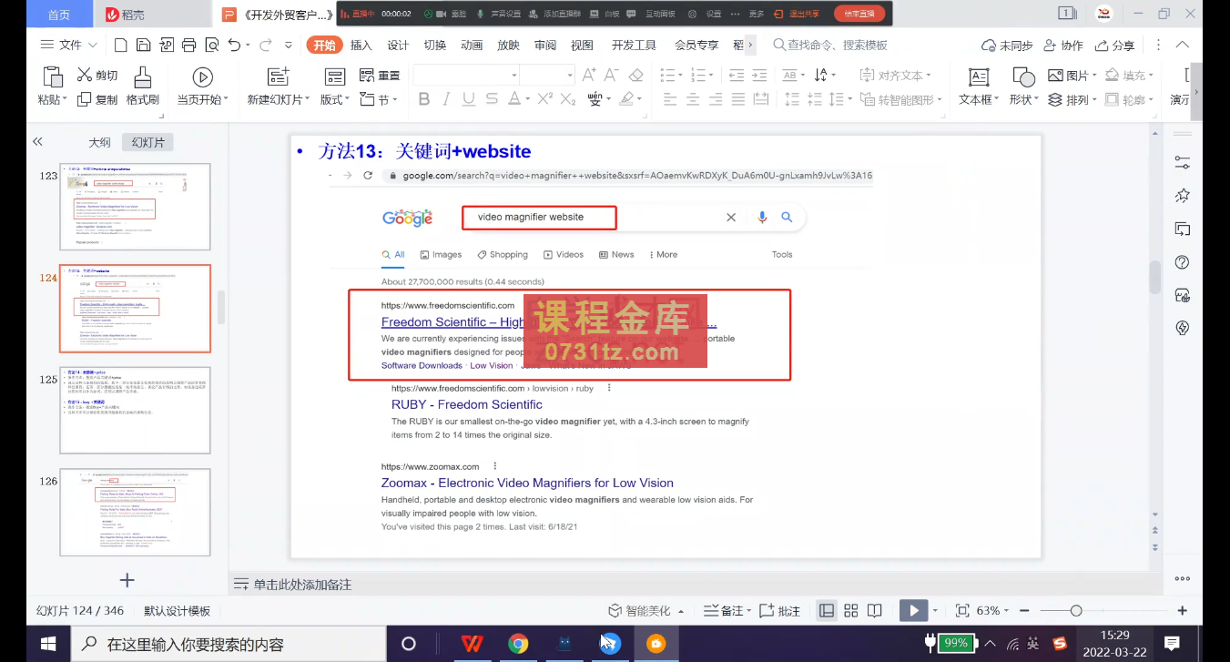Switch to the 审阅 ribbon tab

coord(545,46)
